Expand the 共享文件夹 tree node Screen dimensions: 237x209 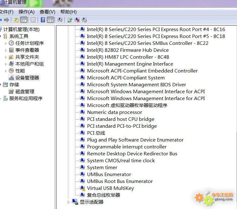6,57
